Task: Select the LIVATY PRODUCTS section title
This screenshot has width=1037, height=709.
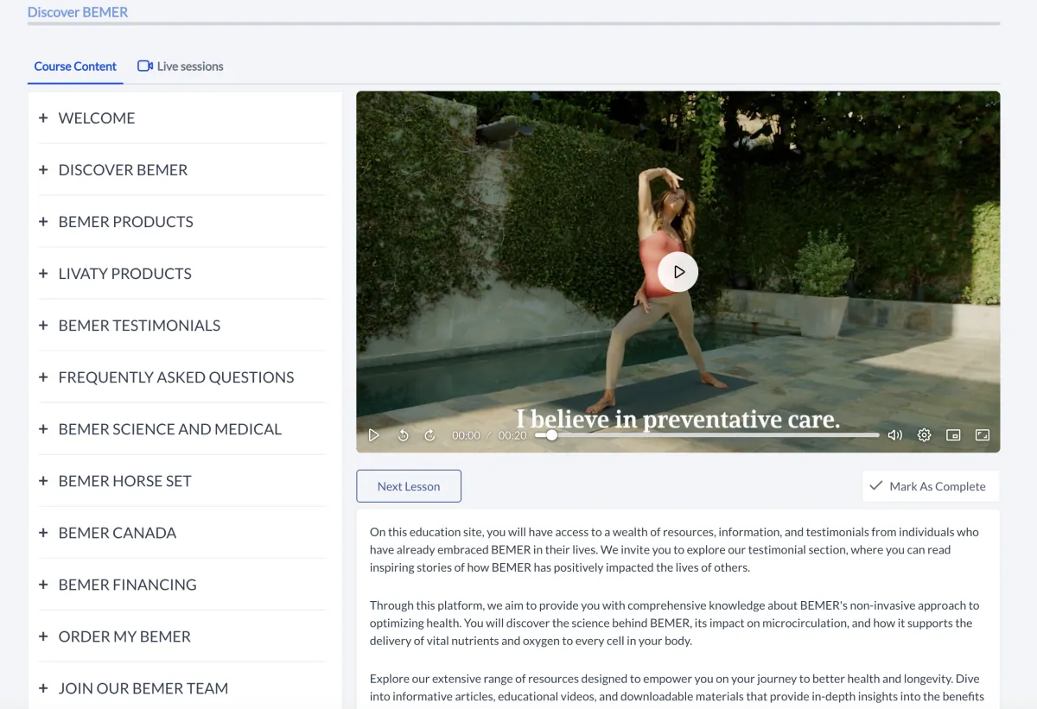Action: pos(125,274)
